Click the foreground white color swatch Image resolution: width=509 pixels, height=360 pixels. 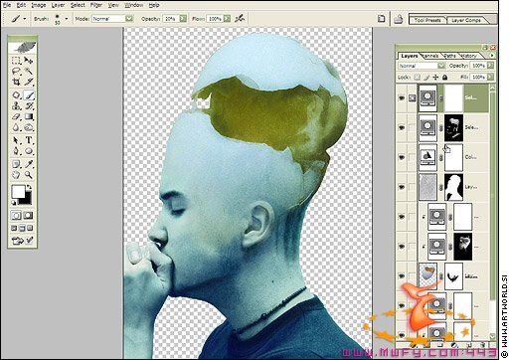[x=19, y=192]
